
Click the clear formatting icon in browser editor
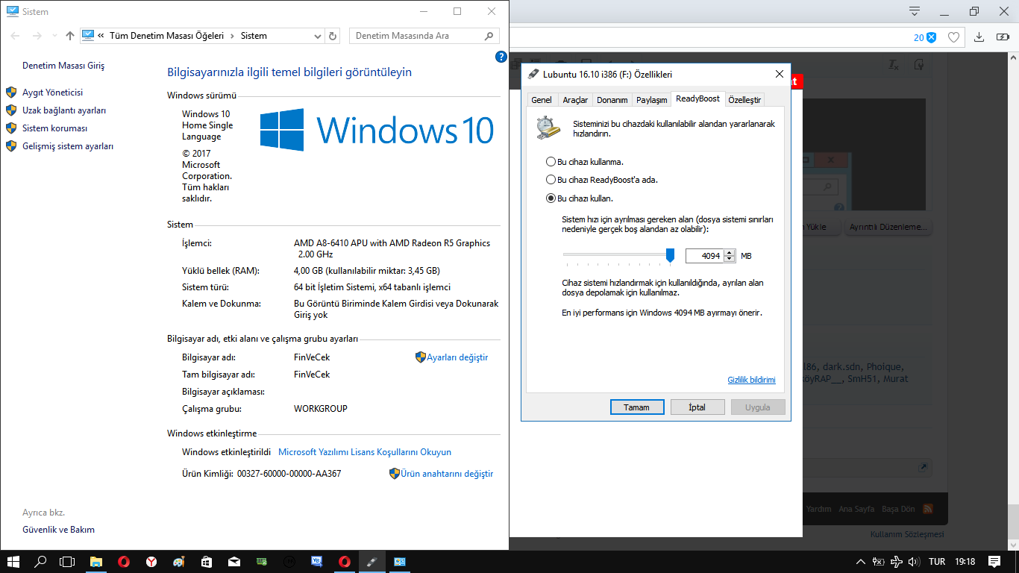(x=894, y=66)
